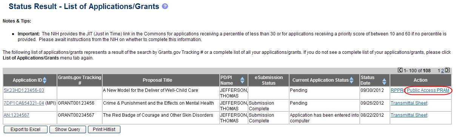Open application AN:1234567
456x137 pixels.
pyautogui.click(x=17, y=115)
